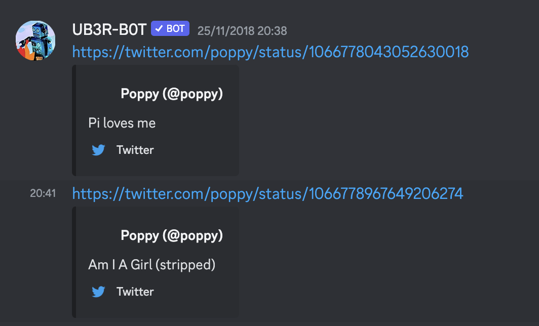Open the tweet link ending in 206274
Screen dimensions: 539x326
267,193
